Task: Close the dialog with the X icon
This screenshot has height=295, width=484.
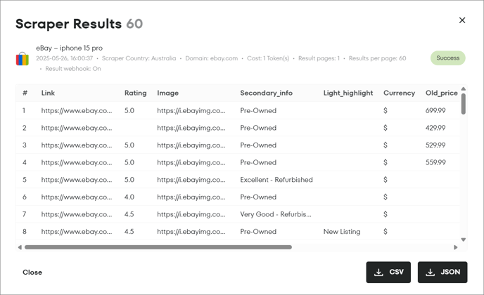Action: (x=461, y=20)
